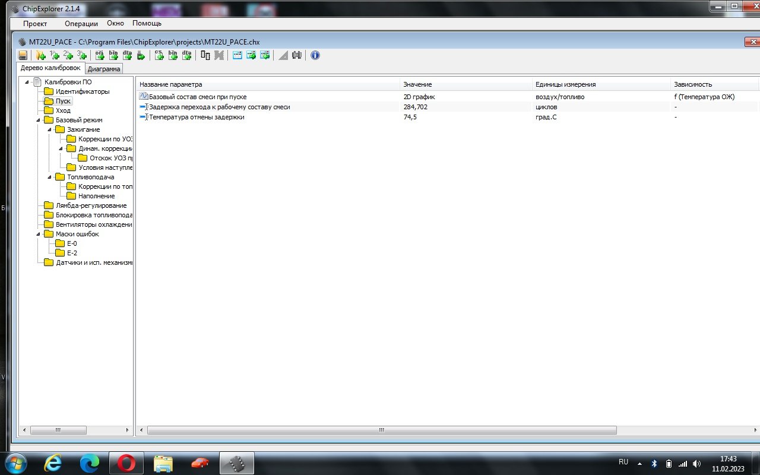Click the USB device export icon
Screen dimensions: 760x475
141,55
